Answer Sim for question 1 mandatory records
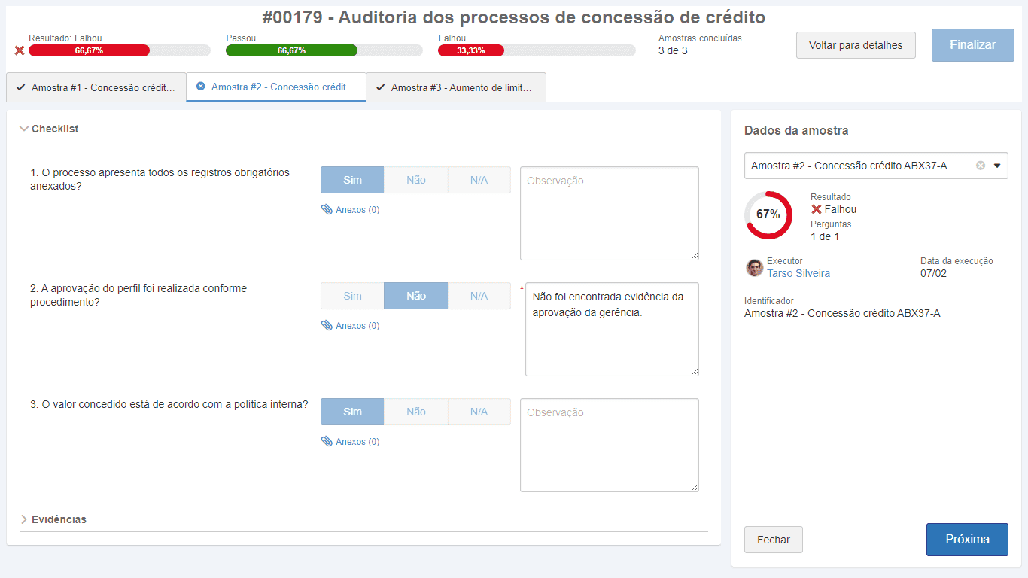The image size is (1028, 578). click(x=352, y=180)
